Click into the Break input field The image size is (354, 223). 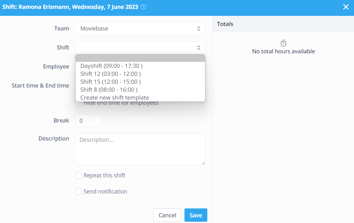88,121
